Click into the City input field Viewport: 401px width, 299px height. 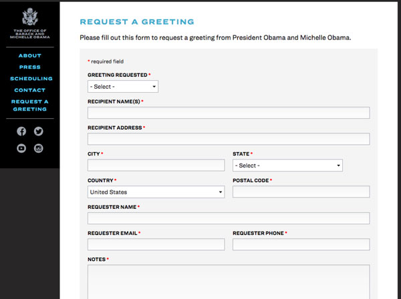coord(156,166)
